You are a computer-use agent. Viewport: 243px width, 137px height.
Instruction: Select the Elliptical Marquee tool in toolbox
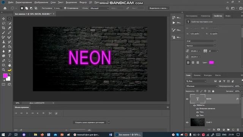(9, 19)
